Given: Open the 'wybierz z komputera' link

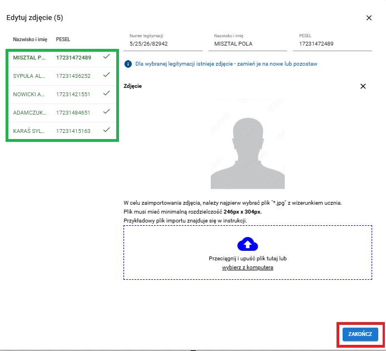Looking at the screenshot, I should (x=248, y=268).
